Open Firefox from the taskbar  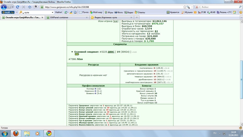16,133
